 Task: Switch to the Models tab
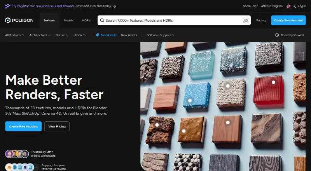click(69, 20)
